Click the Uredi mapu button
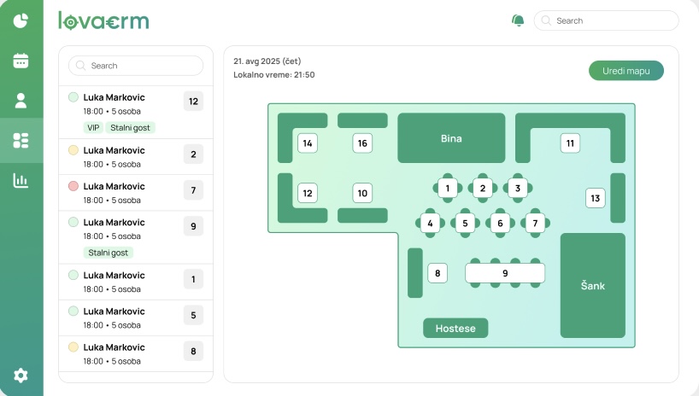 626,70
